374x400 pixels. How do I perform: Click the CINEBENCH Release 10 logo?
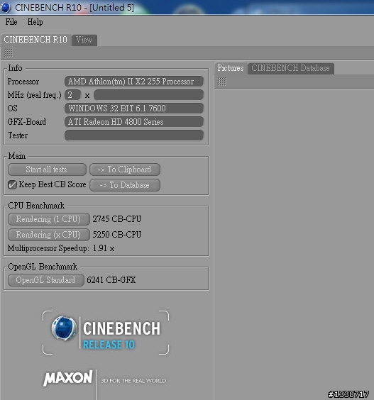click(x=106, y=333)
